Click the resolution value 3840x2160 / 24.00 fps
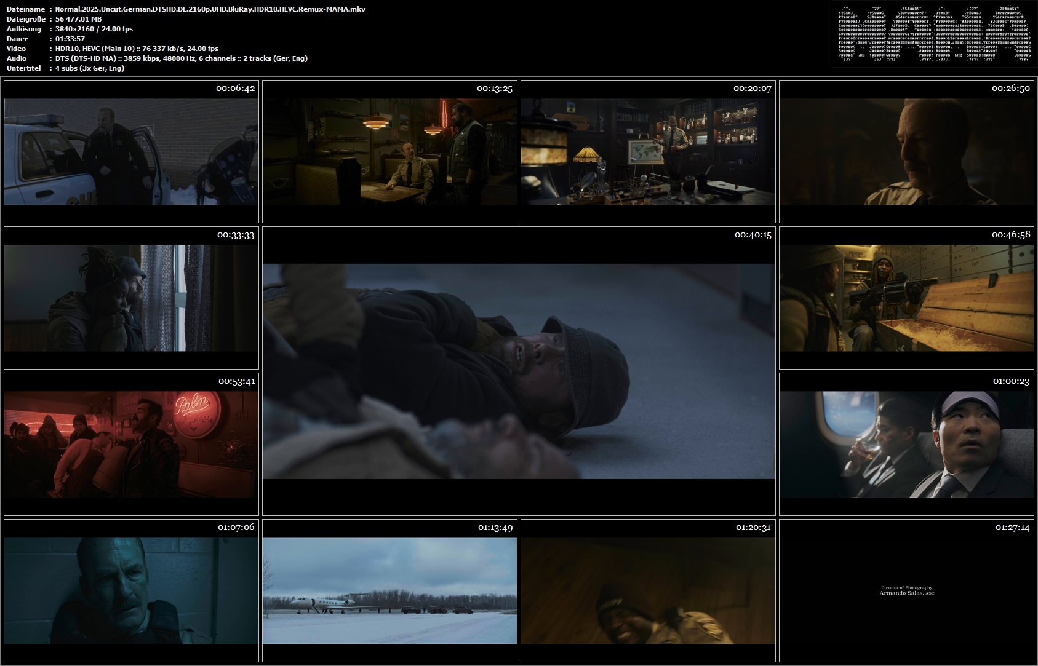Viewport: 1038px width, 666px height. (x=94, y=29)
